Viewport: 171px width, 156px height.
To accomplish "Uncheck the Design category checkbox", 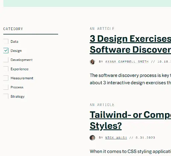I will (x=6, y=51).
